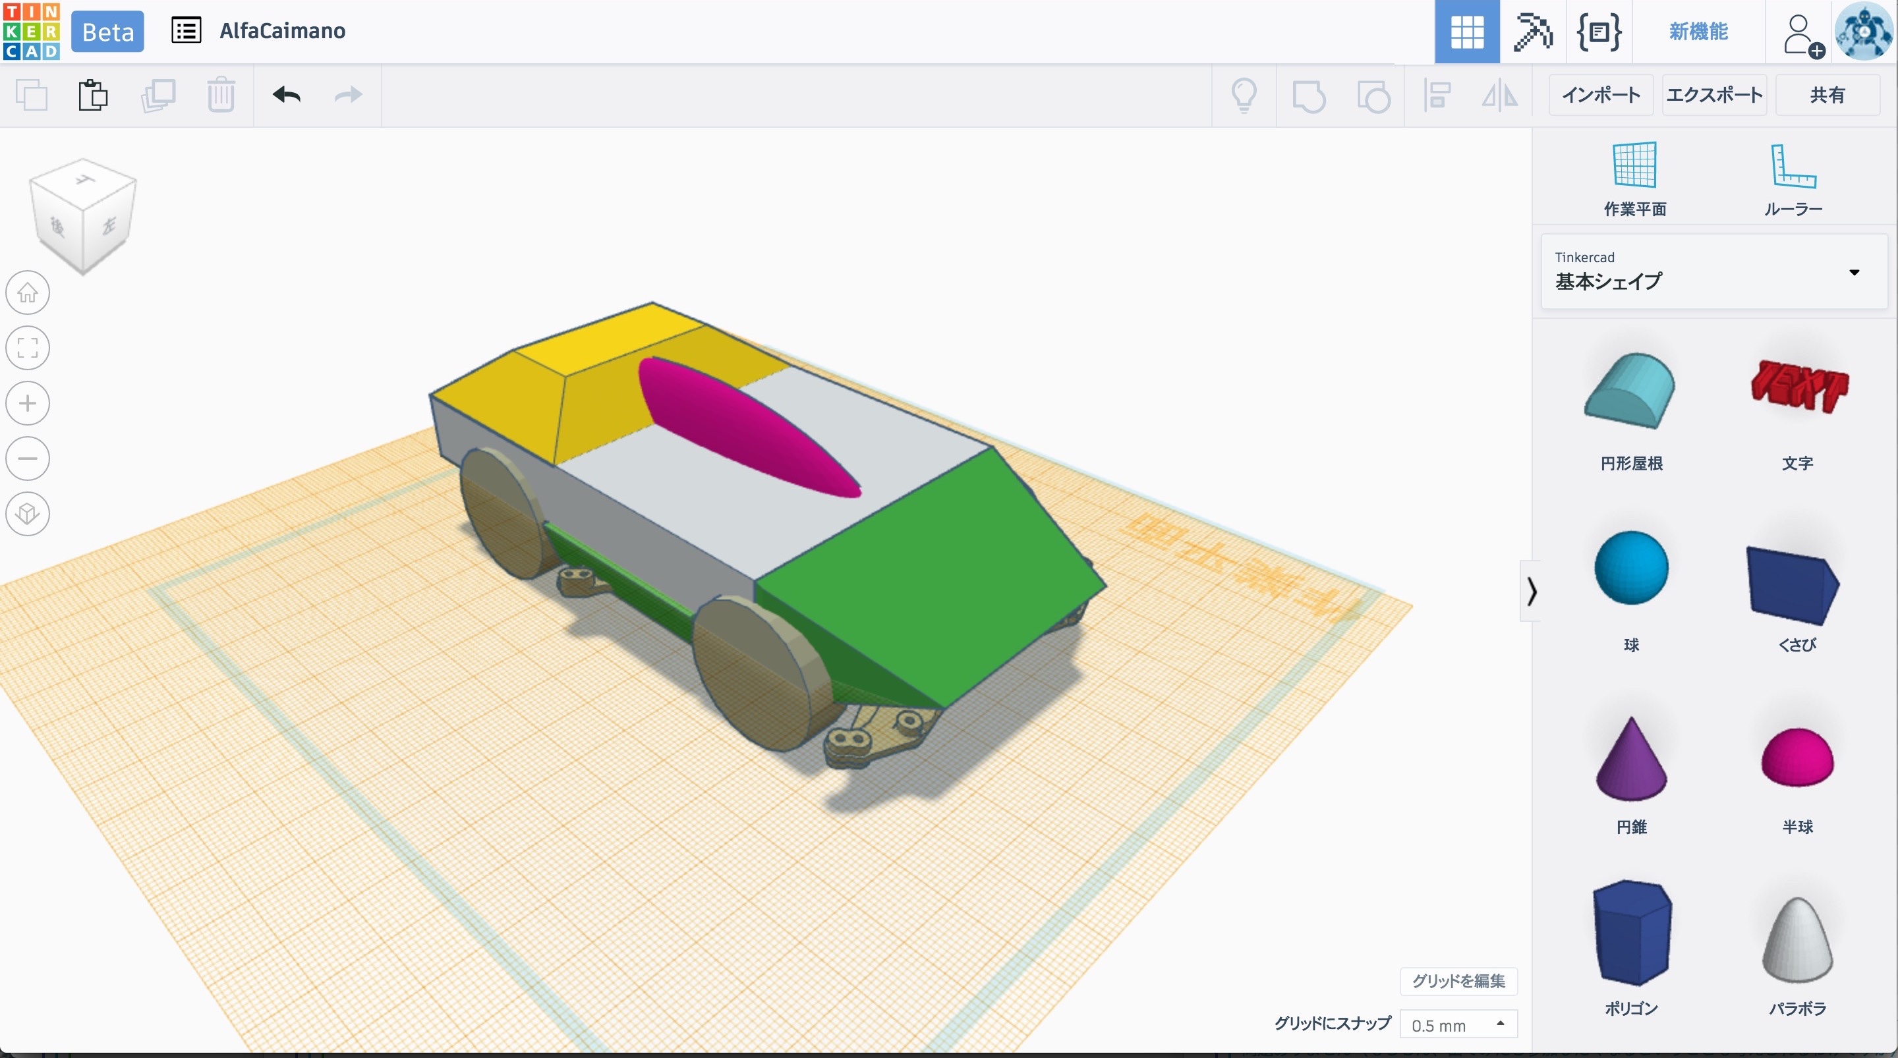Zoom in with the plus button
1898x1058 pixels.
point(28,403)
